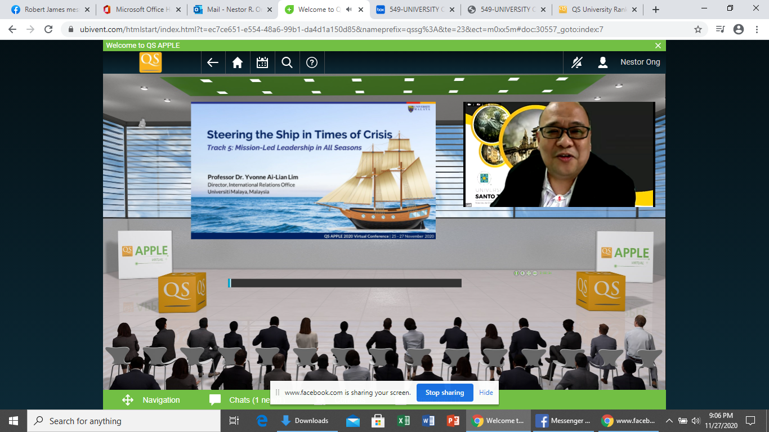
Task: Open the Navigation panel label
Action: (x=161, y=400)
